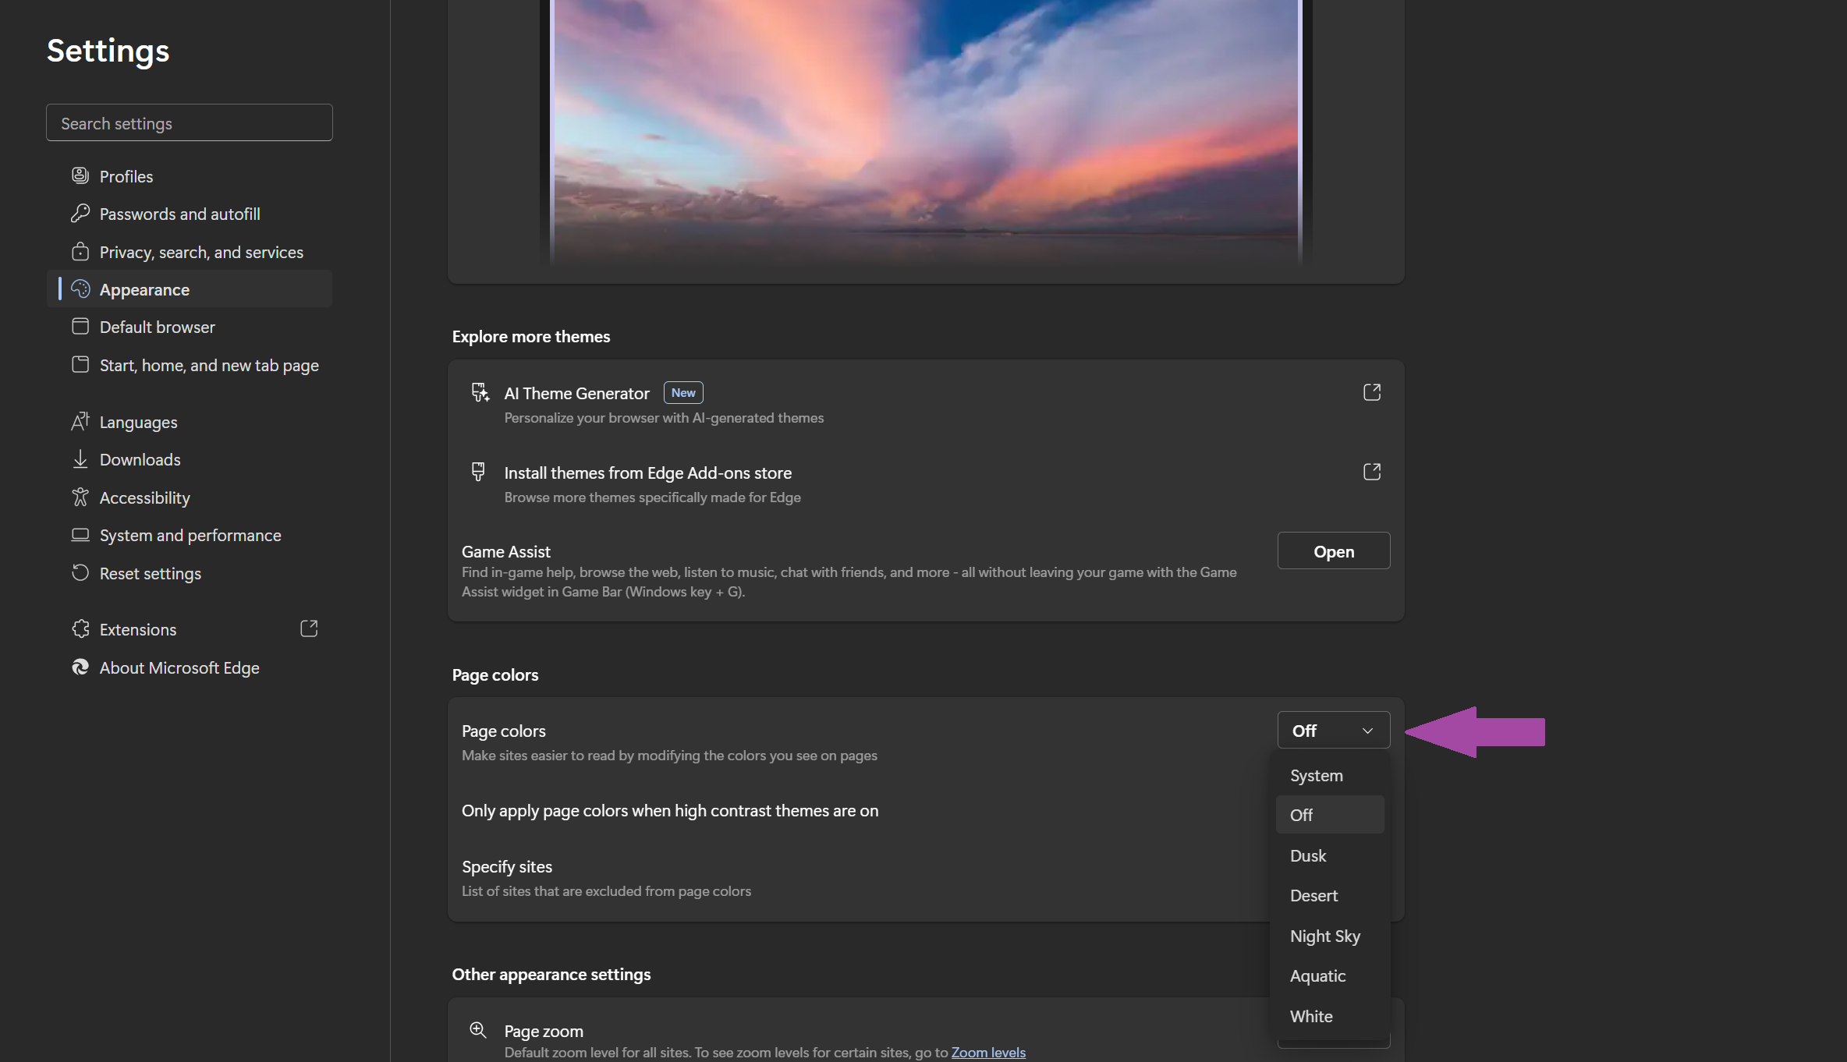
Task: Select the Aquatic page color option
Action: coord(1317,975)
